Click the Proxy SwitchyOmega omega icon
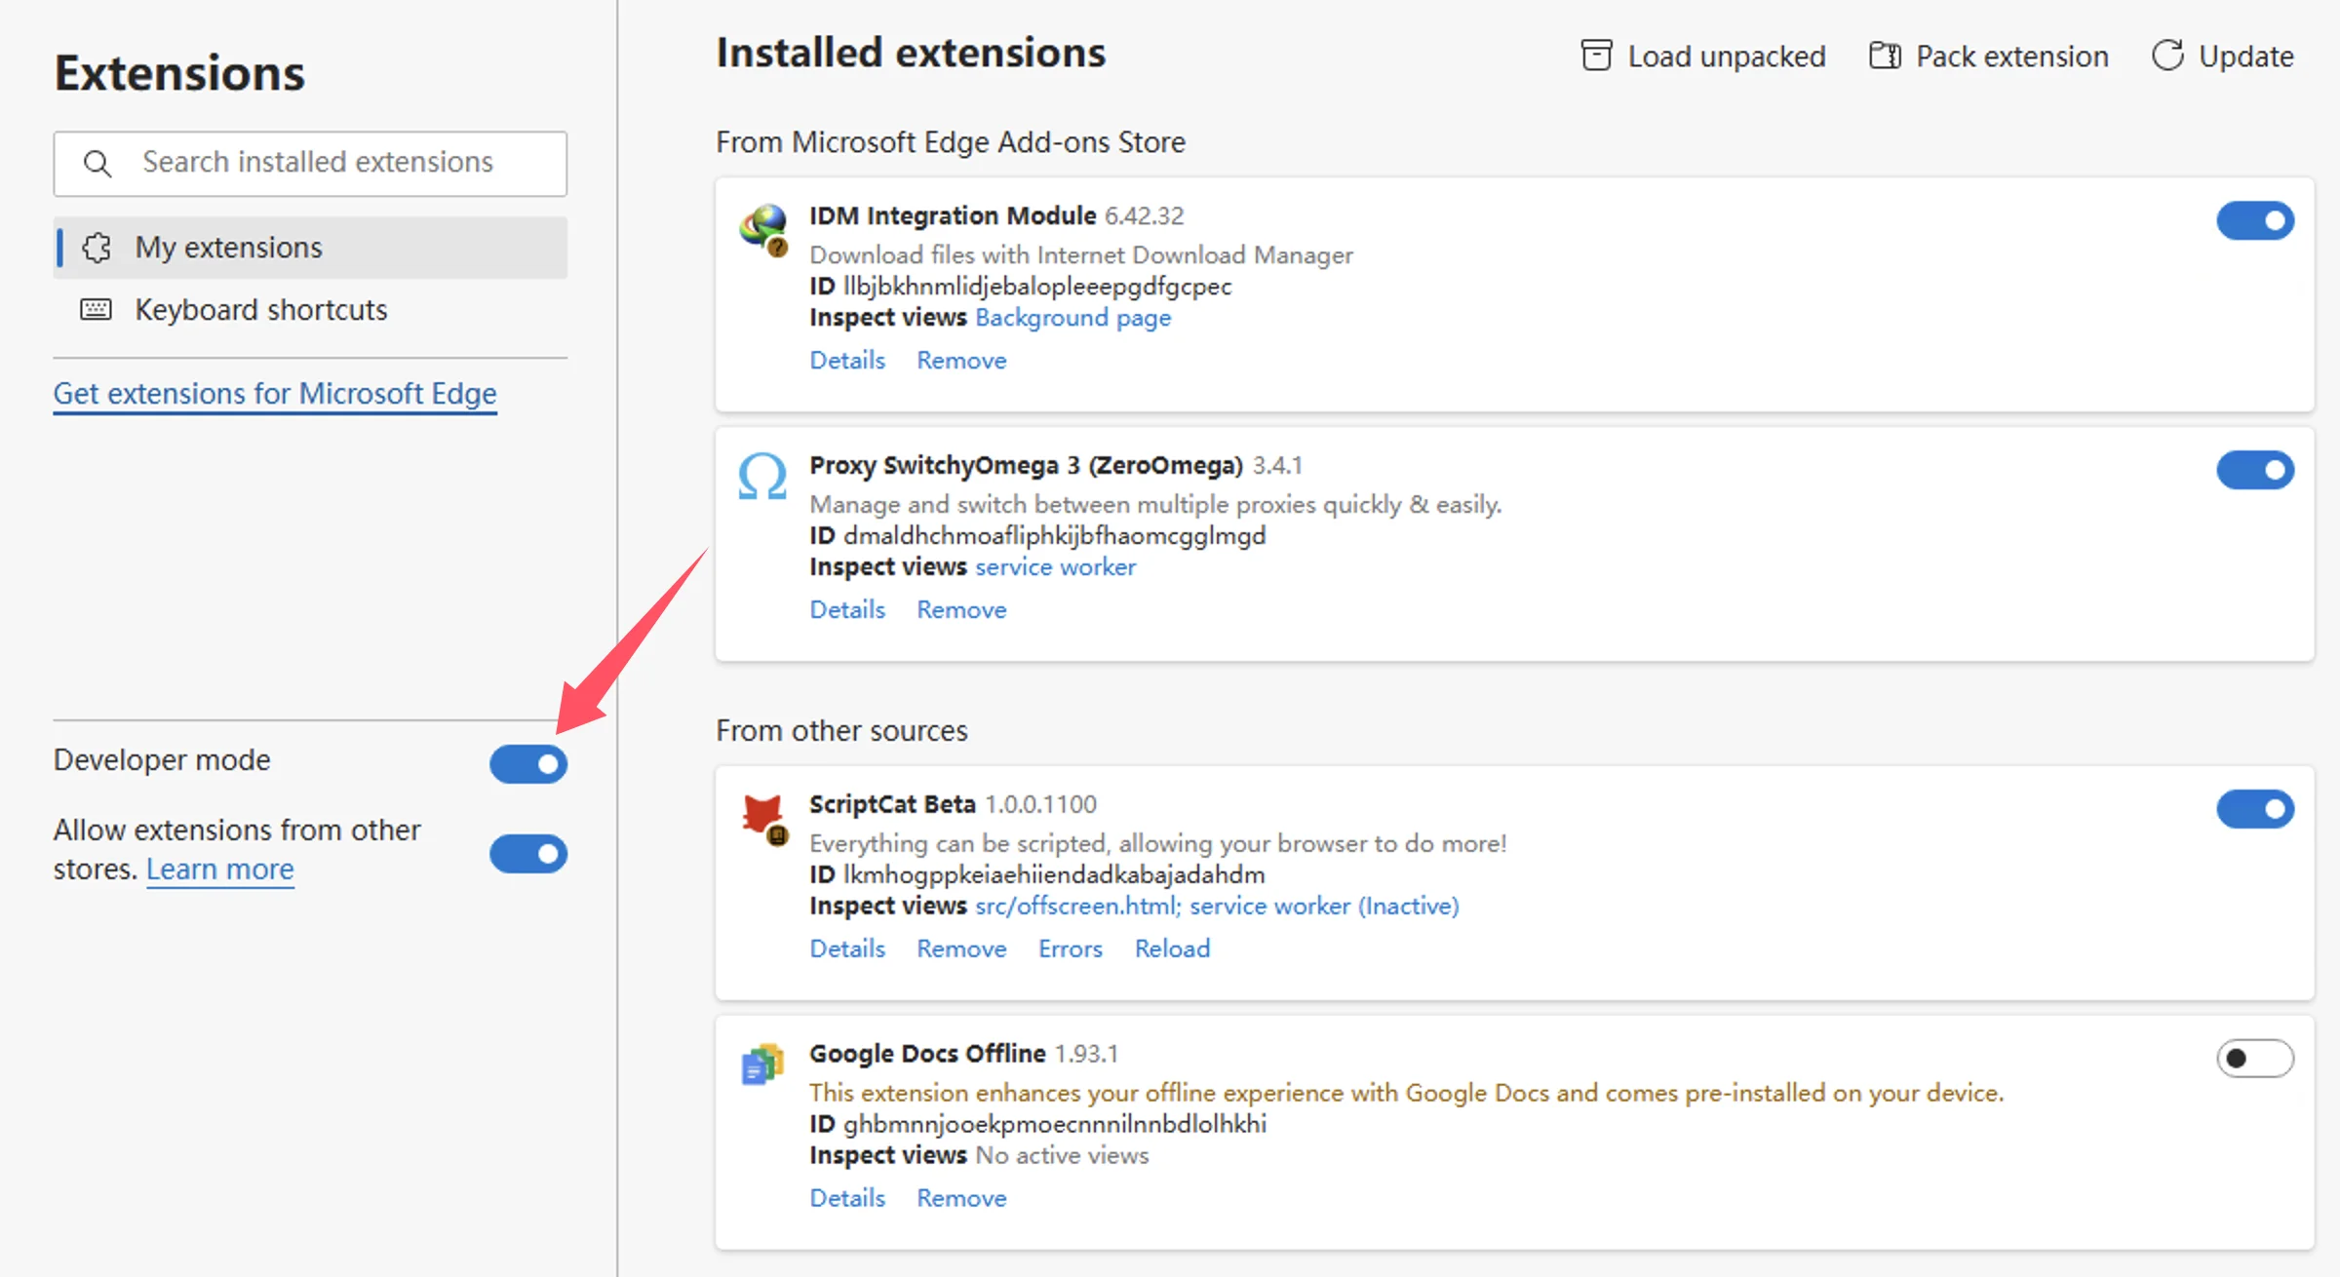Screen dimensions: 2340x1277 [762, 477]
